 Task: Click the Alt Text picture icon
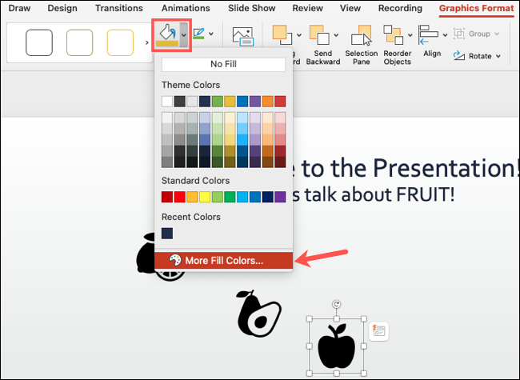tap(242, 36)
